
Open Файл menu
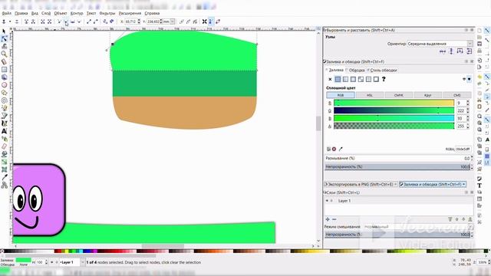click(x=6, y=13)
